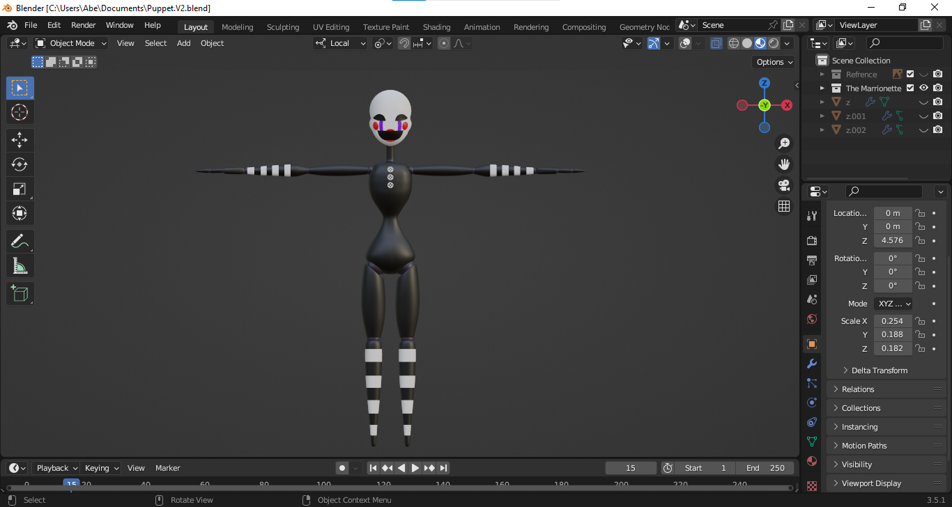Expand the z.001 object in outliner
This screenshot has width=952, height=507.
(x=822, y=116)
